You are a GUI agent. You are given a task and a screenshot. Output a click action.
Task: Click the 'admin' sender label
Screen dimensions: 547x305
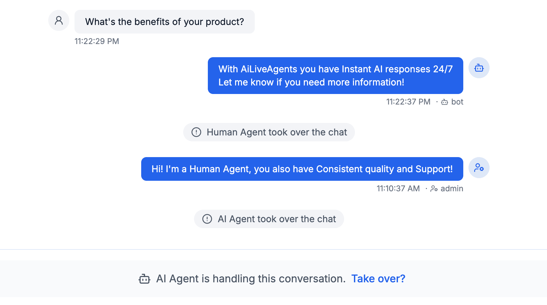click(452, 189)
